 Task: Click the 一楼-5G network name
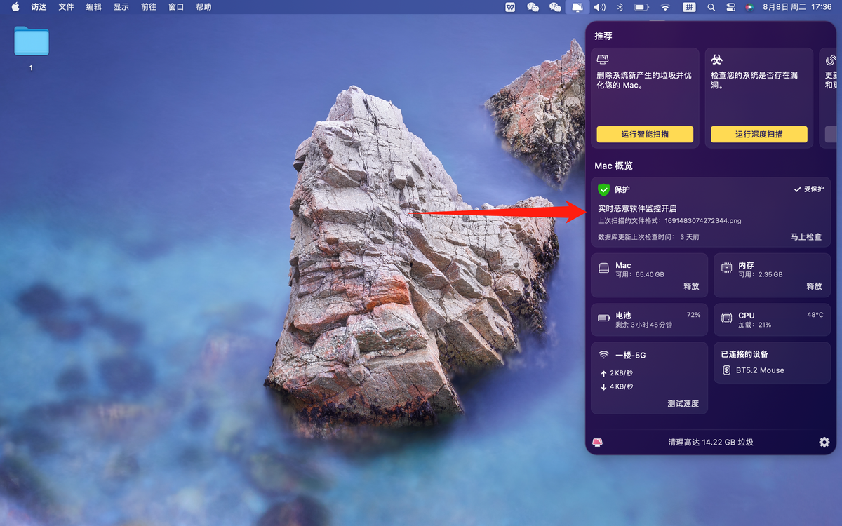click(630, 355)
